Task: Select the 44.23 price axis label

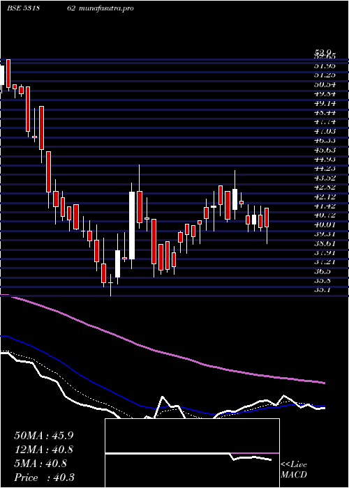Action: [x=324, y=169]
